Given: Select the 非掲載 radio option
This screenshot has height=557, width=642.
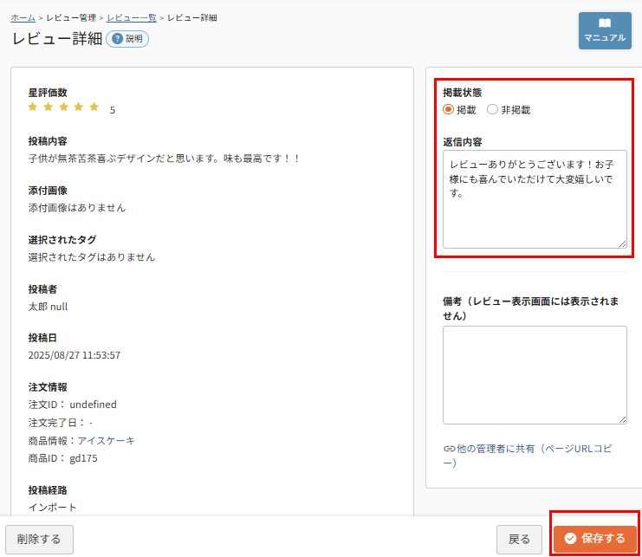Looking at the screenshot, I should pos(492,110).
